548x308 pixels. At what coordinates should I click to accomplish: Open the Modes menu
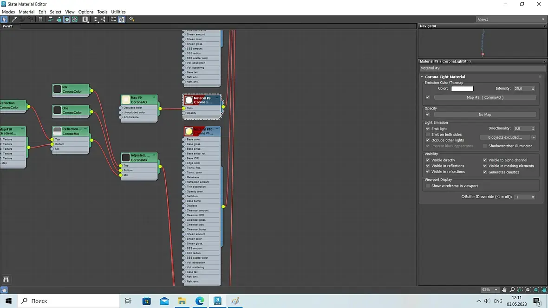8,12
